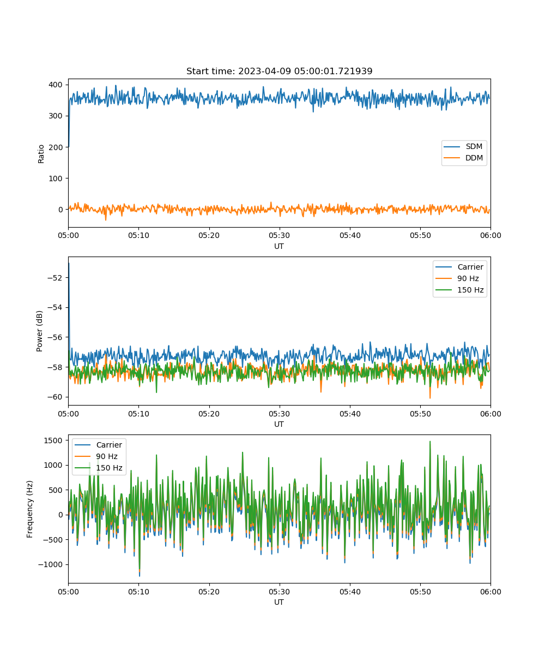Click the "−1000" tick on the Frequency axis
The height and width of the screenshot is (655, 545).
click(x=51, y=564)
